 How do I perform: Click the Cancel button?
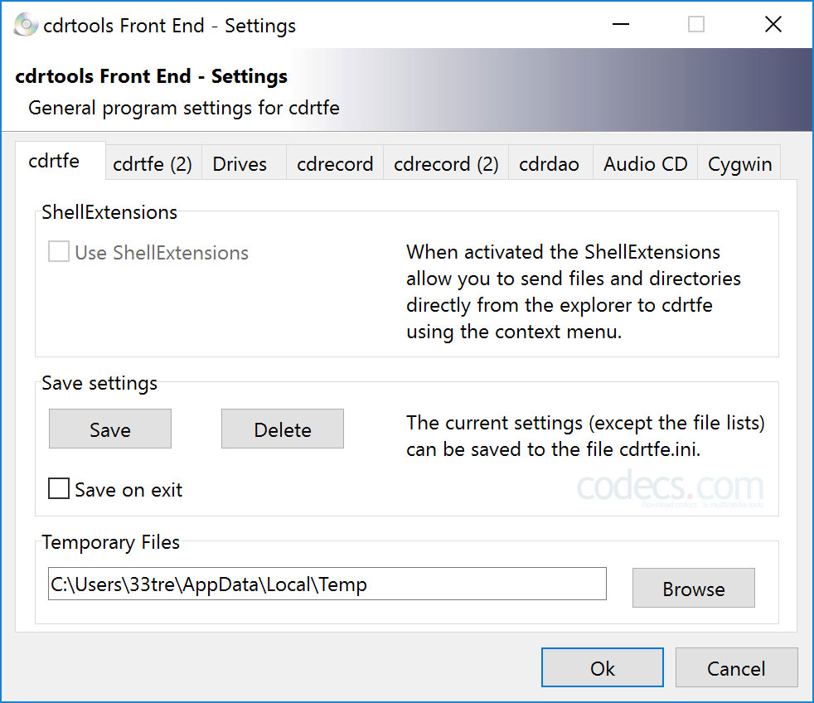(736, 667)
